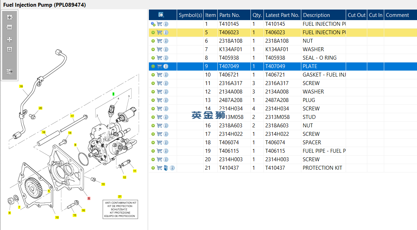Open info for STUD 2313M058 row
This screenshot has height=230, width=417.
point(166,117)
